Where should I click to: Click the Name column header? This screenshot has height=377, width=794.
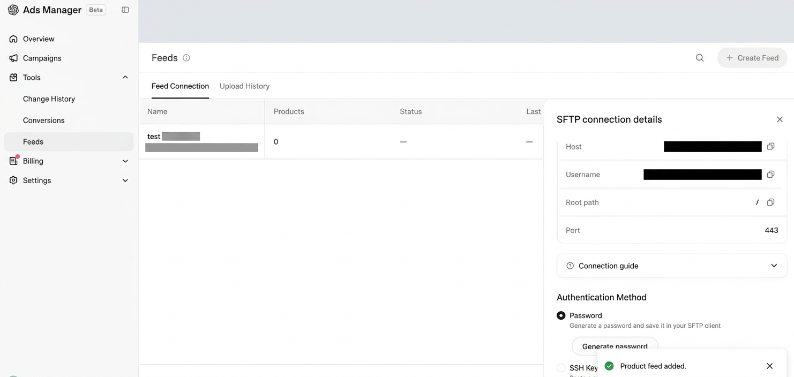(158, 111)
